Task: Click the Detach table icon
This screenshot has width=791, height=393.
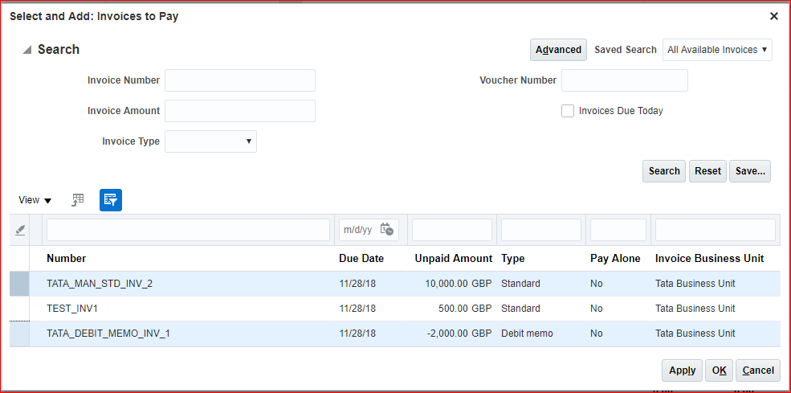Action: 78,200
